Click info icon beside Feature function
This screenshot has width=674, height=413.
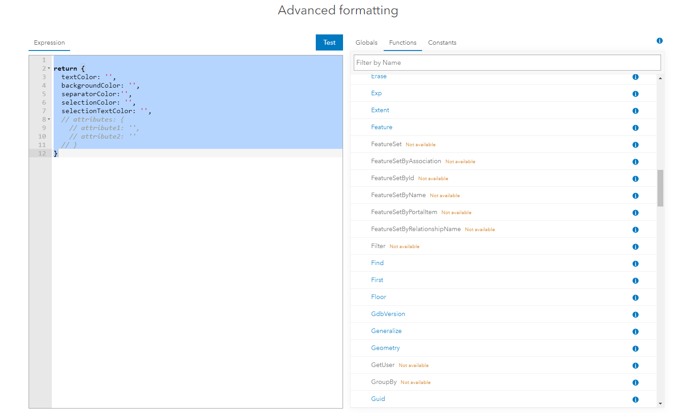point(635,128)
